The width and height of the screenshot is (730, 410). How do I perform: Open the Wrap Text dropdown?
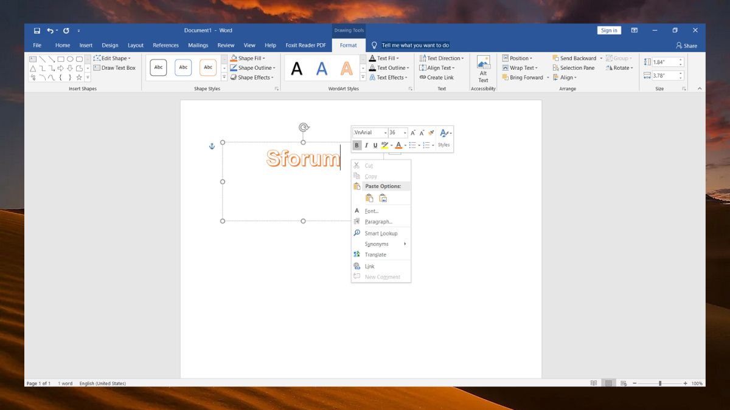(521, 68)
